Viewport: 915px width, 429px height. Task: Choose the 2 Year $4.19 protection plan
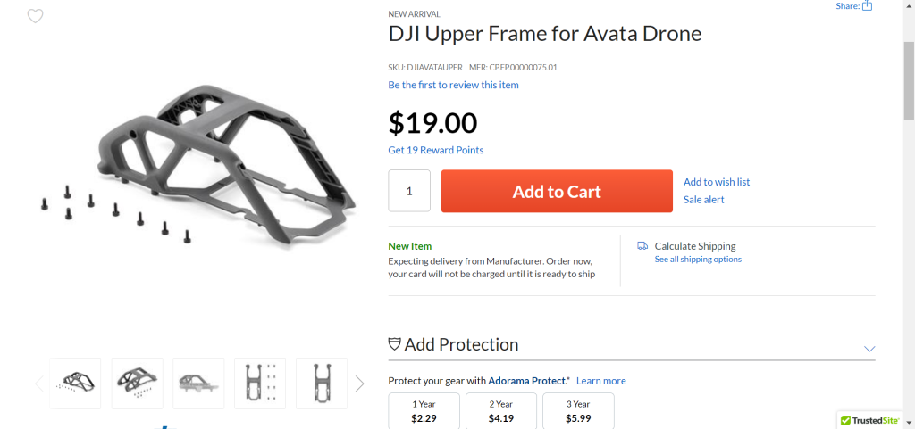pyautogui.click(x=501, y=410)
